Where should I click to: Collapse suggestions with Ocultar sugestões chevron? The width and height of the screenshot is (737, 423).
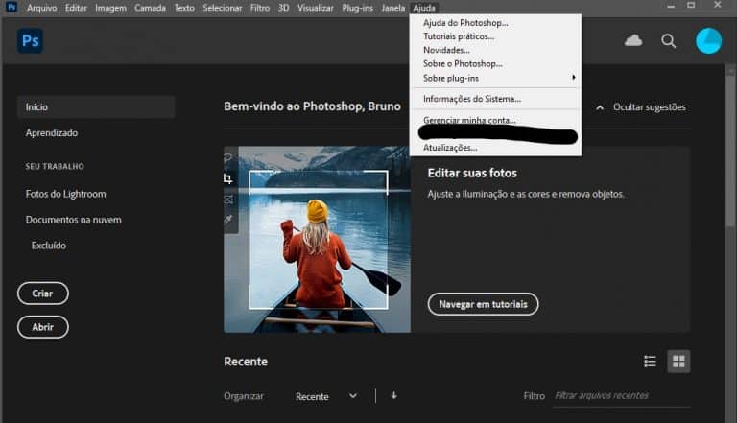pos(600,107)
